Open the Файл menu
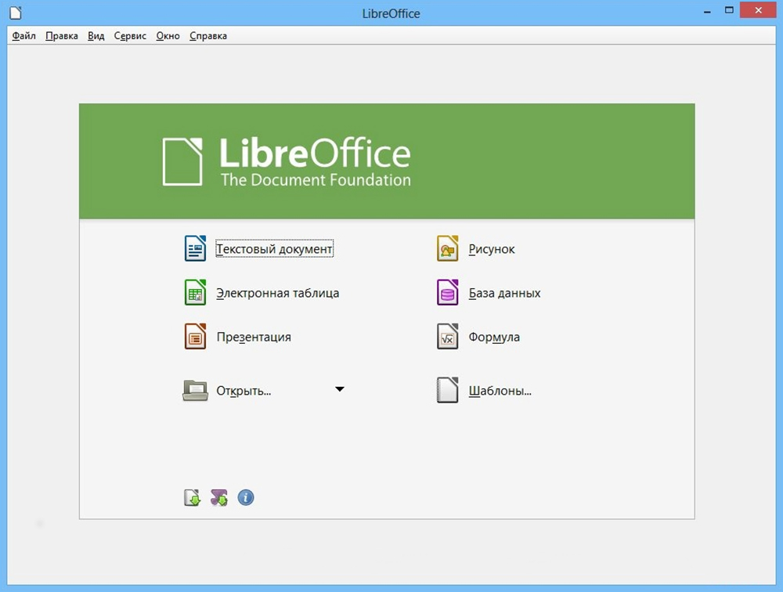Screen dimensions: 783x592 coord(24,36)
